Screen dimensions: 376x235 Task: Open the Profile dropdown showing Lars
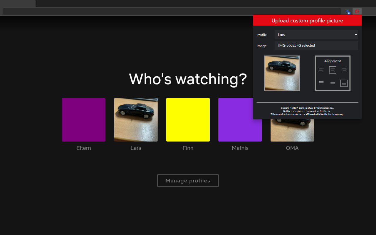316,35
